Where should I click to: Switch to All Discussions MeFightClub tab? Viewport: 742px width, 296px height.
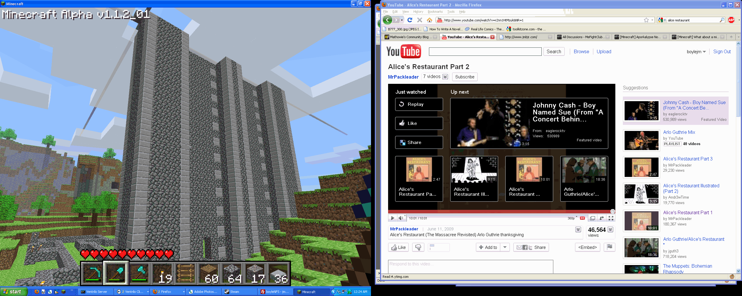point(583,37)
